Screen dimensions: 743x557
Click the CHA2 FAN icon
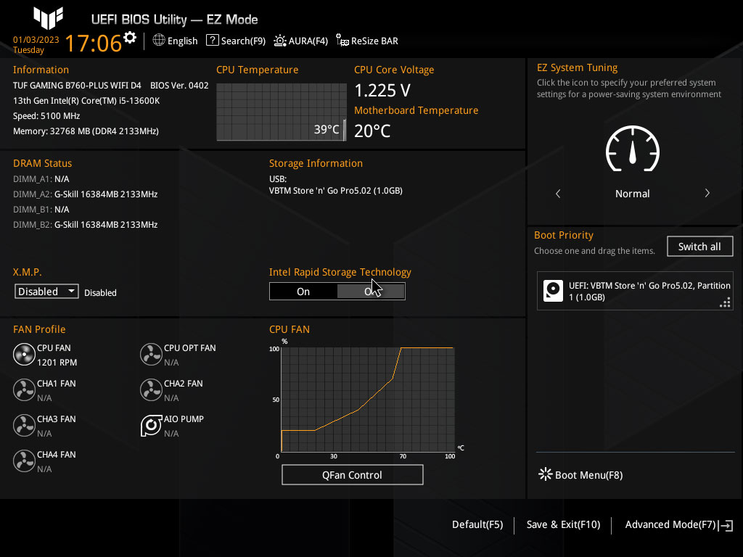pyautogui.click(x=151, y=390)
